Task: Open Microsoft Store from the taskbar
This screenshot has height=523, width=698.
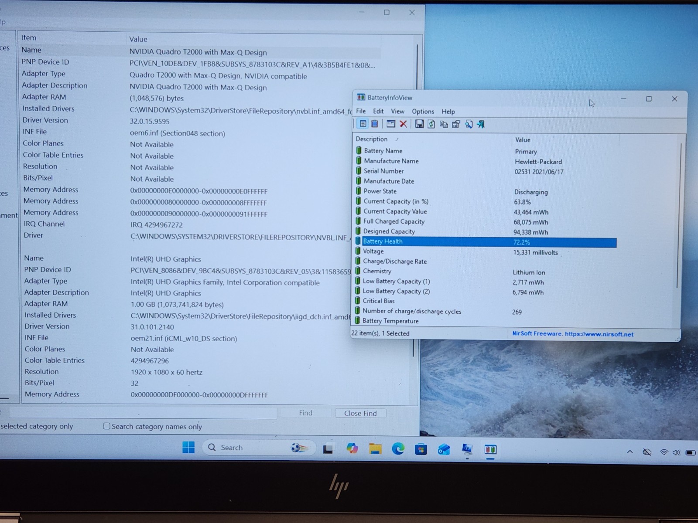Action: click(421, 449)
